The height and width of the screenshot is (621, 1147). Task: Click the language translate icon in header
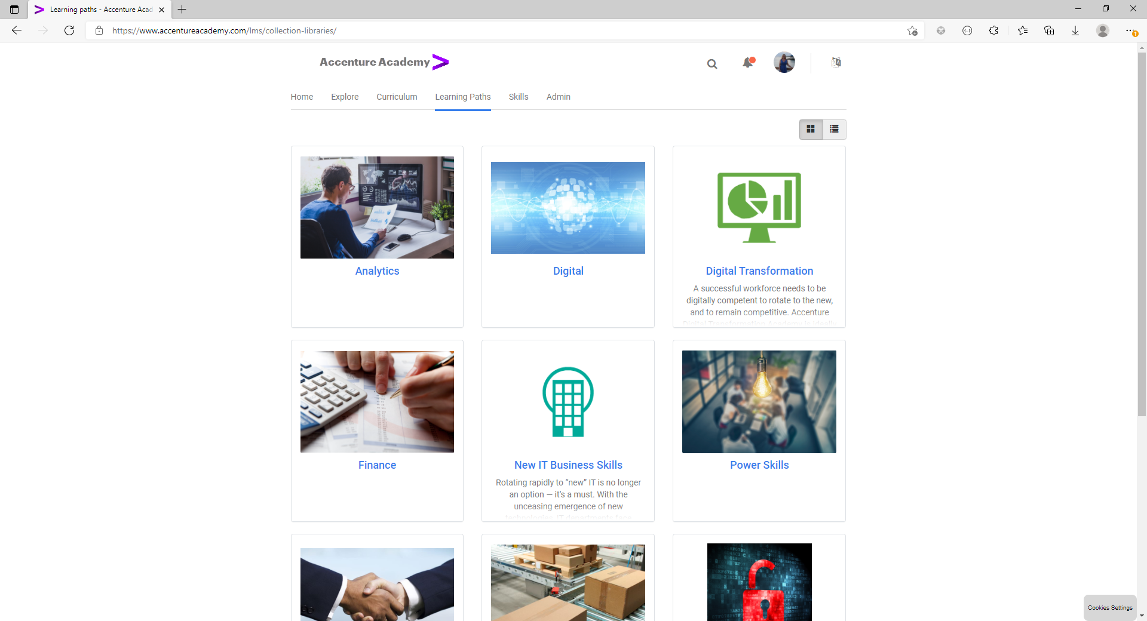click(836, 62)
